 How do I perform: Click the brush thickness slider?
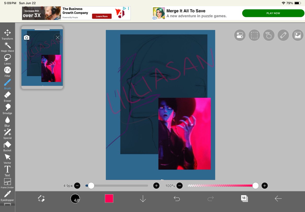tap(117, 186)
